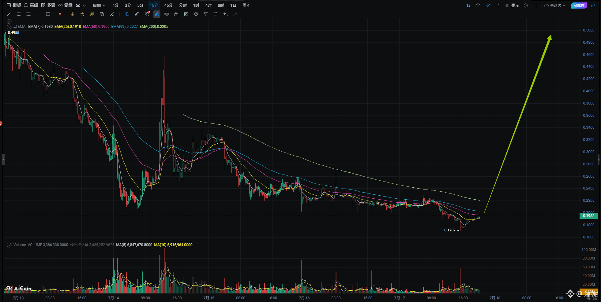The height and width of the screenshot is (302, 601).
Task: Open more drawing tools with orange dot
Action: coord(58,14)
